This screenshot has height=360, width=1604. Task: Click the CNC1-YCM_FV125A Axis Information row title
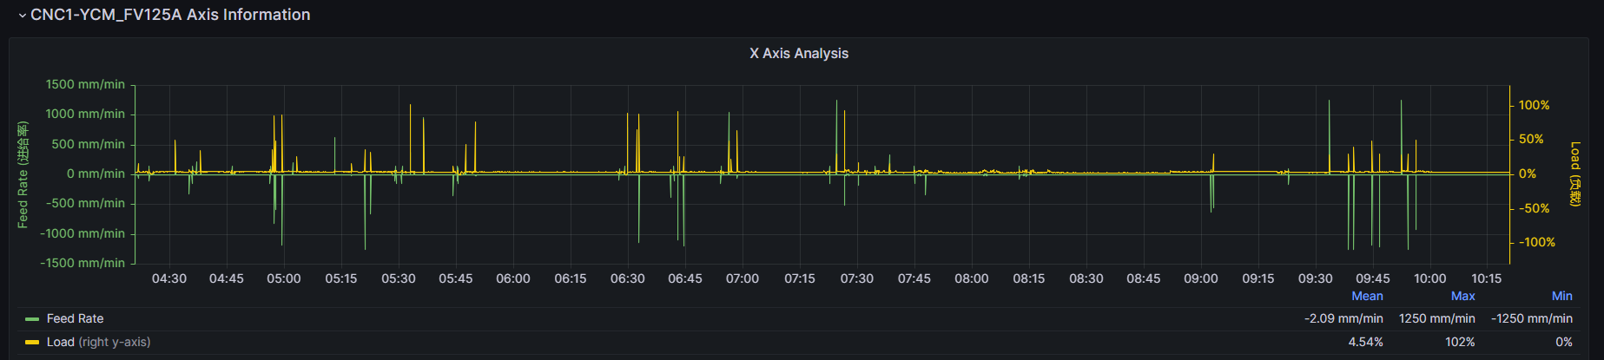[x=170, y=15]
